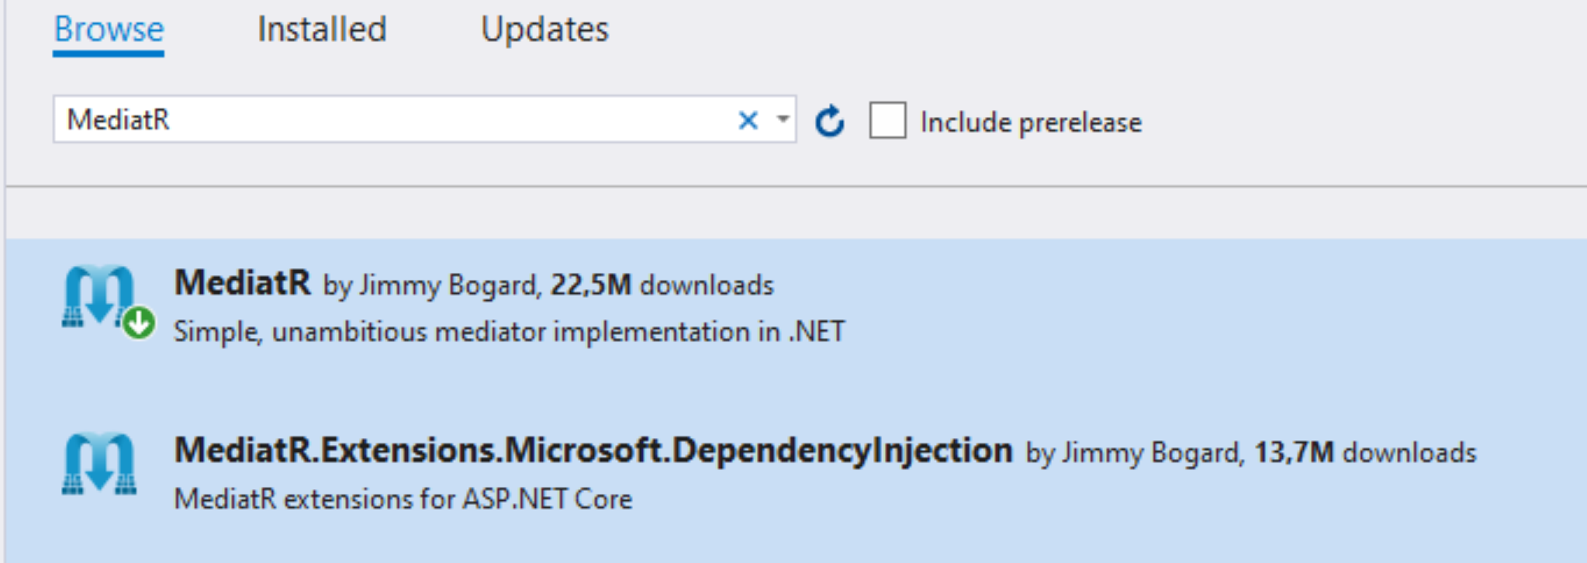The height and width of the screenshot is (563, 1587).
Task: Click the 'MediatR extensions for ASP.NET Core' description
Action: coord(403,499)
